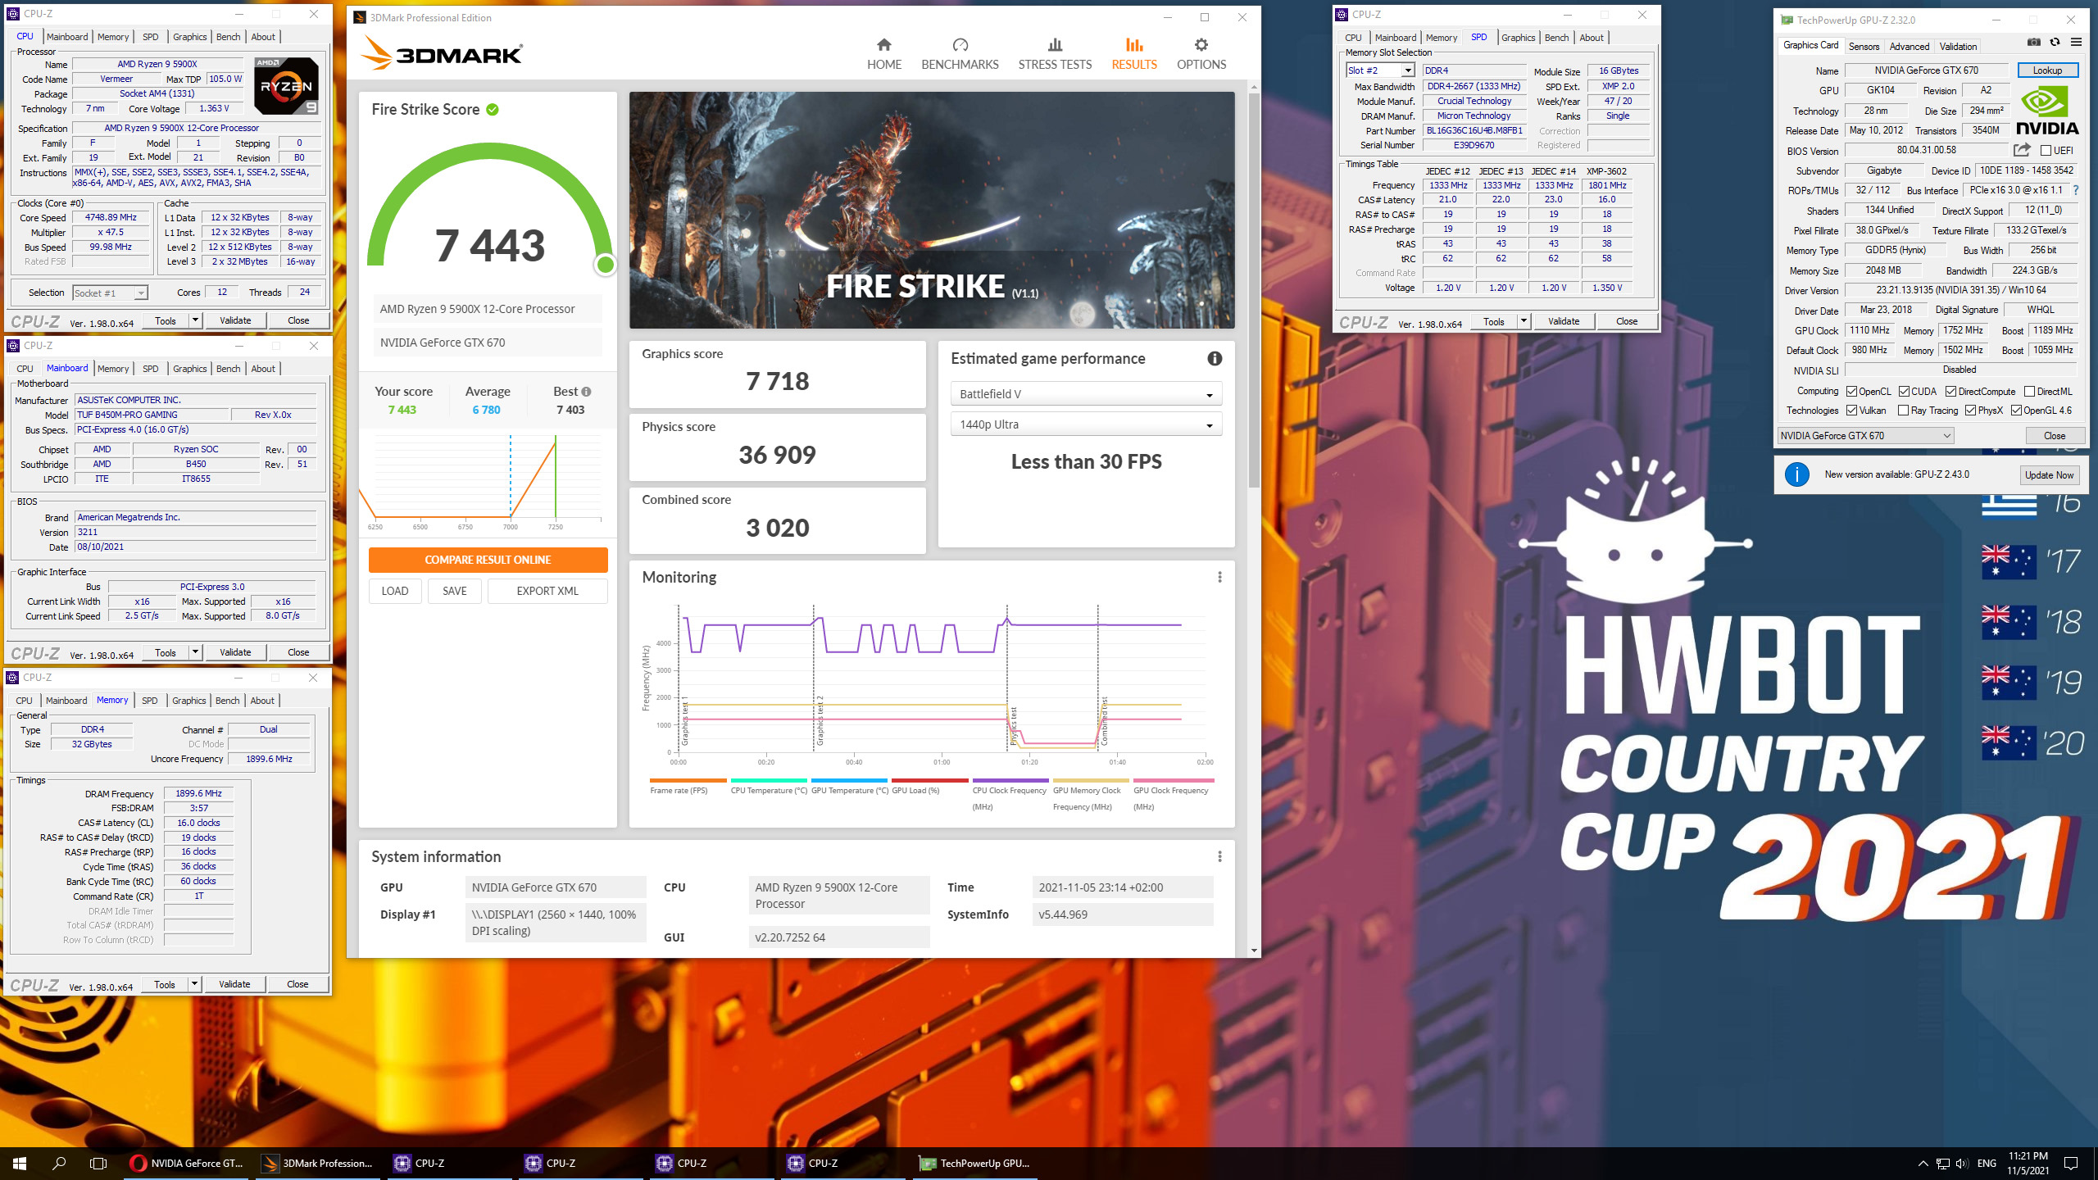
Task: Switch to TechPowerUp GPU-Z taskbar item
Action: coord(975,1163)
